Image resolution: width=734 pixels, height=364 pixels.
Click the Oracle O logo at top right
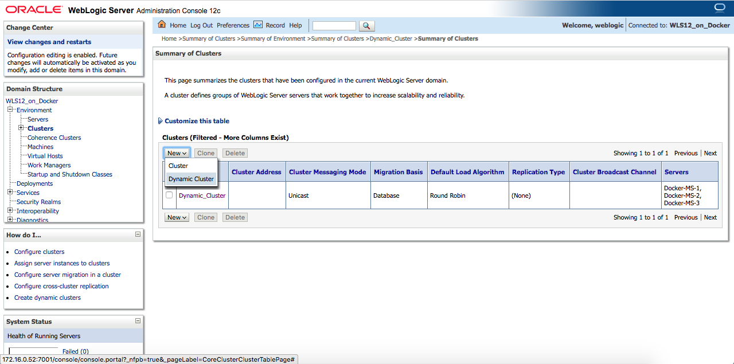coord(720,7)
